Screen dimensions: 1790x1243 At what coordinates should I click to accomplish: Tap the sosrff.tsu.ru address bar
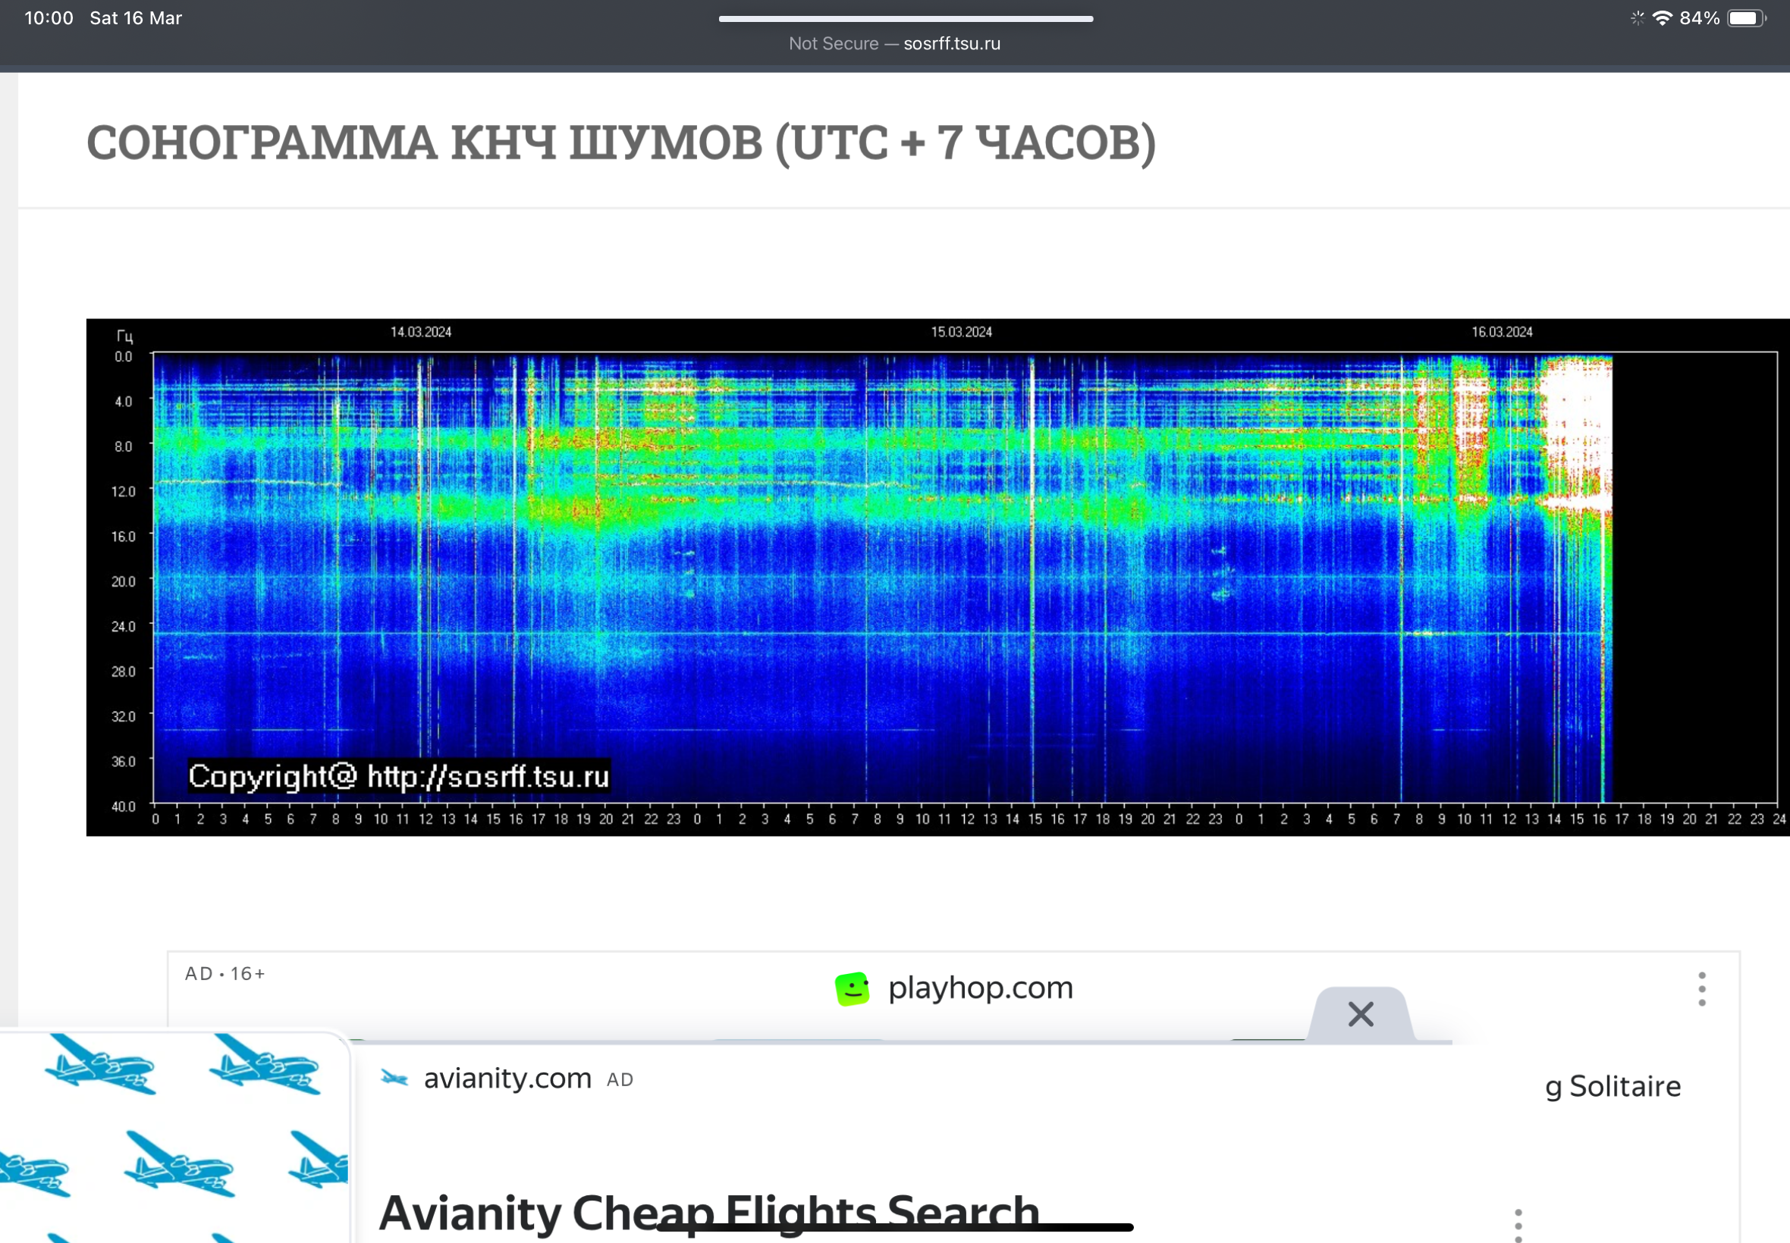[x=893, y=44]
